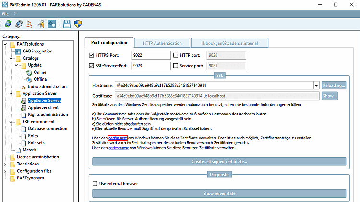
Task: Collapse the Application Server node
Action: pyautogui.click(x=11, y=93)
